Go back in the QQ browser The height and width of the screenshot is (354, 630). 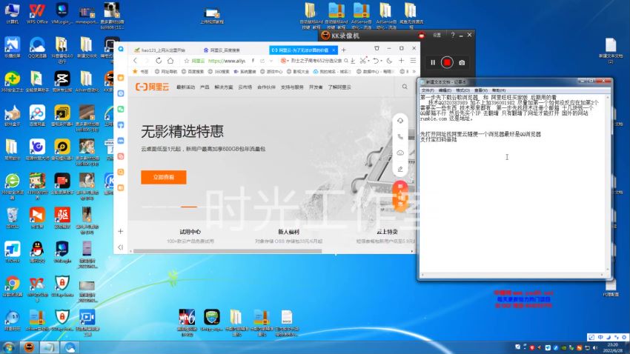pos(136,61)
